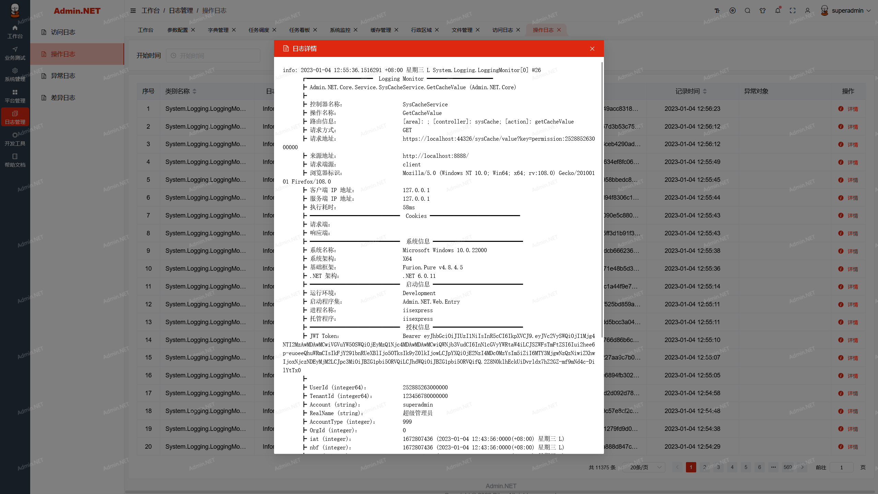This screenshot has width=878, height=494.
Task: Open the search icon in top bar
Action: [748, 11]
